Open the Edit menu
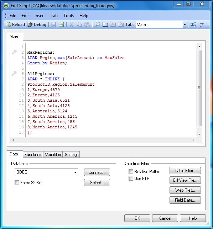 [25, 16]
